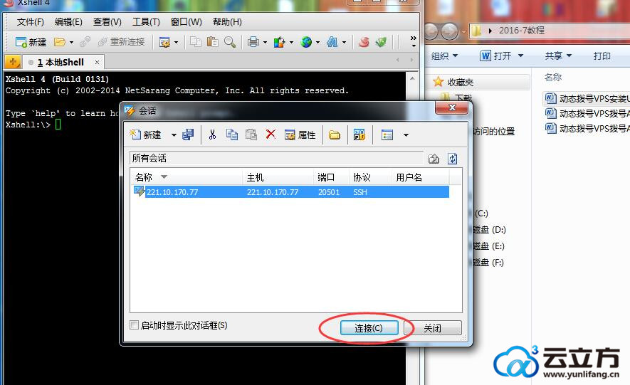Sort sessions by 名称 column header
This screenshot has width=630, height=385.
187,177
